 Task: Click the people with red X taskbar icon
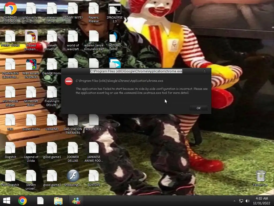coord(76,201)
